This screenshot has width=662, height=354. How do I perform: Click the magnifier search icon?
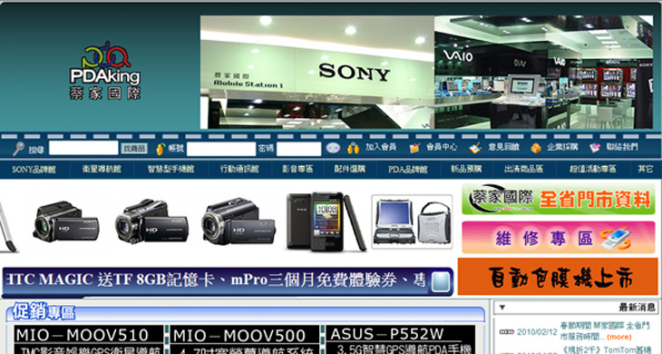(18, 148)
